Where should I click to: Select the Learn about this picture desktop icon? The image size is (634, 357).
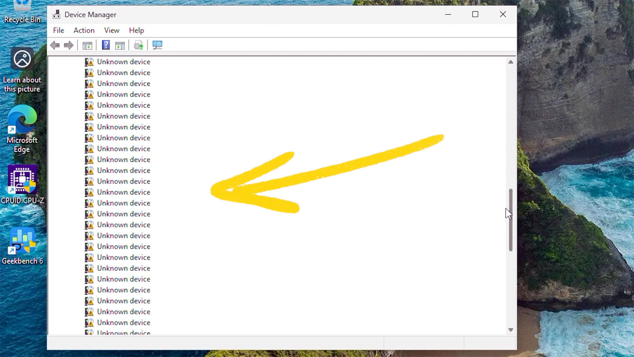[x=22, y=70]
